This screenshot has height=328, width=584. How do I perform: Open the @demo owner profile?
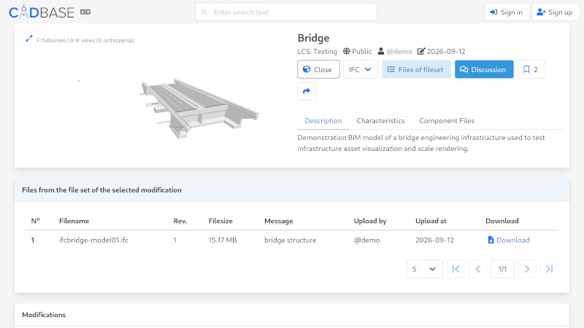coord(399,51)
